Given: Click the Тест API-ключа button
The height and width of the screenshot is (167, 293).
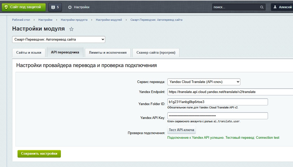Looking at the screenshot, I should pos(181,130).
